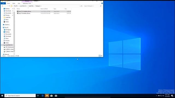Switch to Details view layout button
175x98 pixels.
(100, 56)
